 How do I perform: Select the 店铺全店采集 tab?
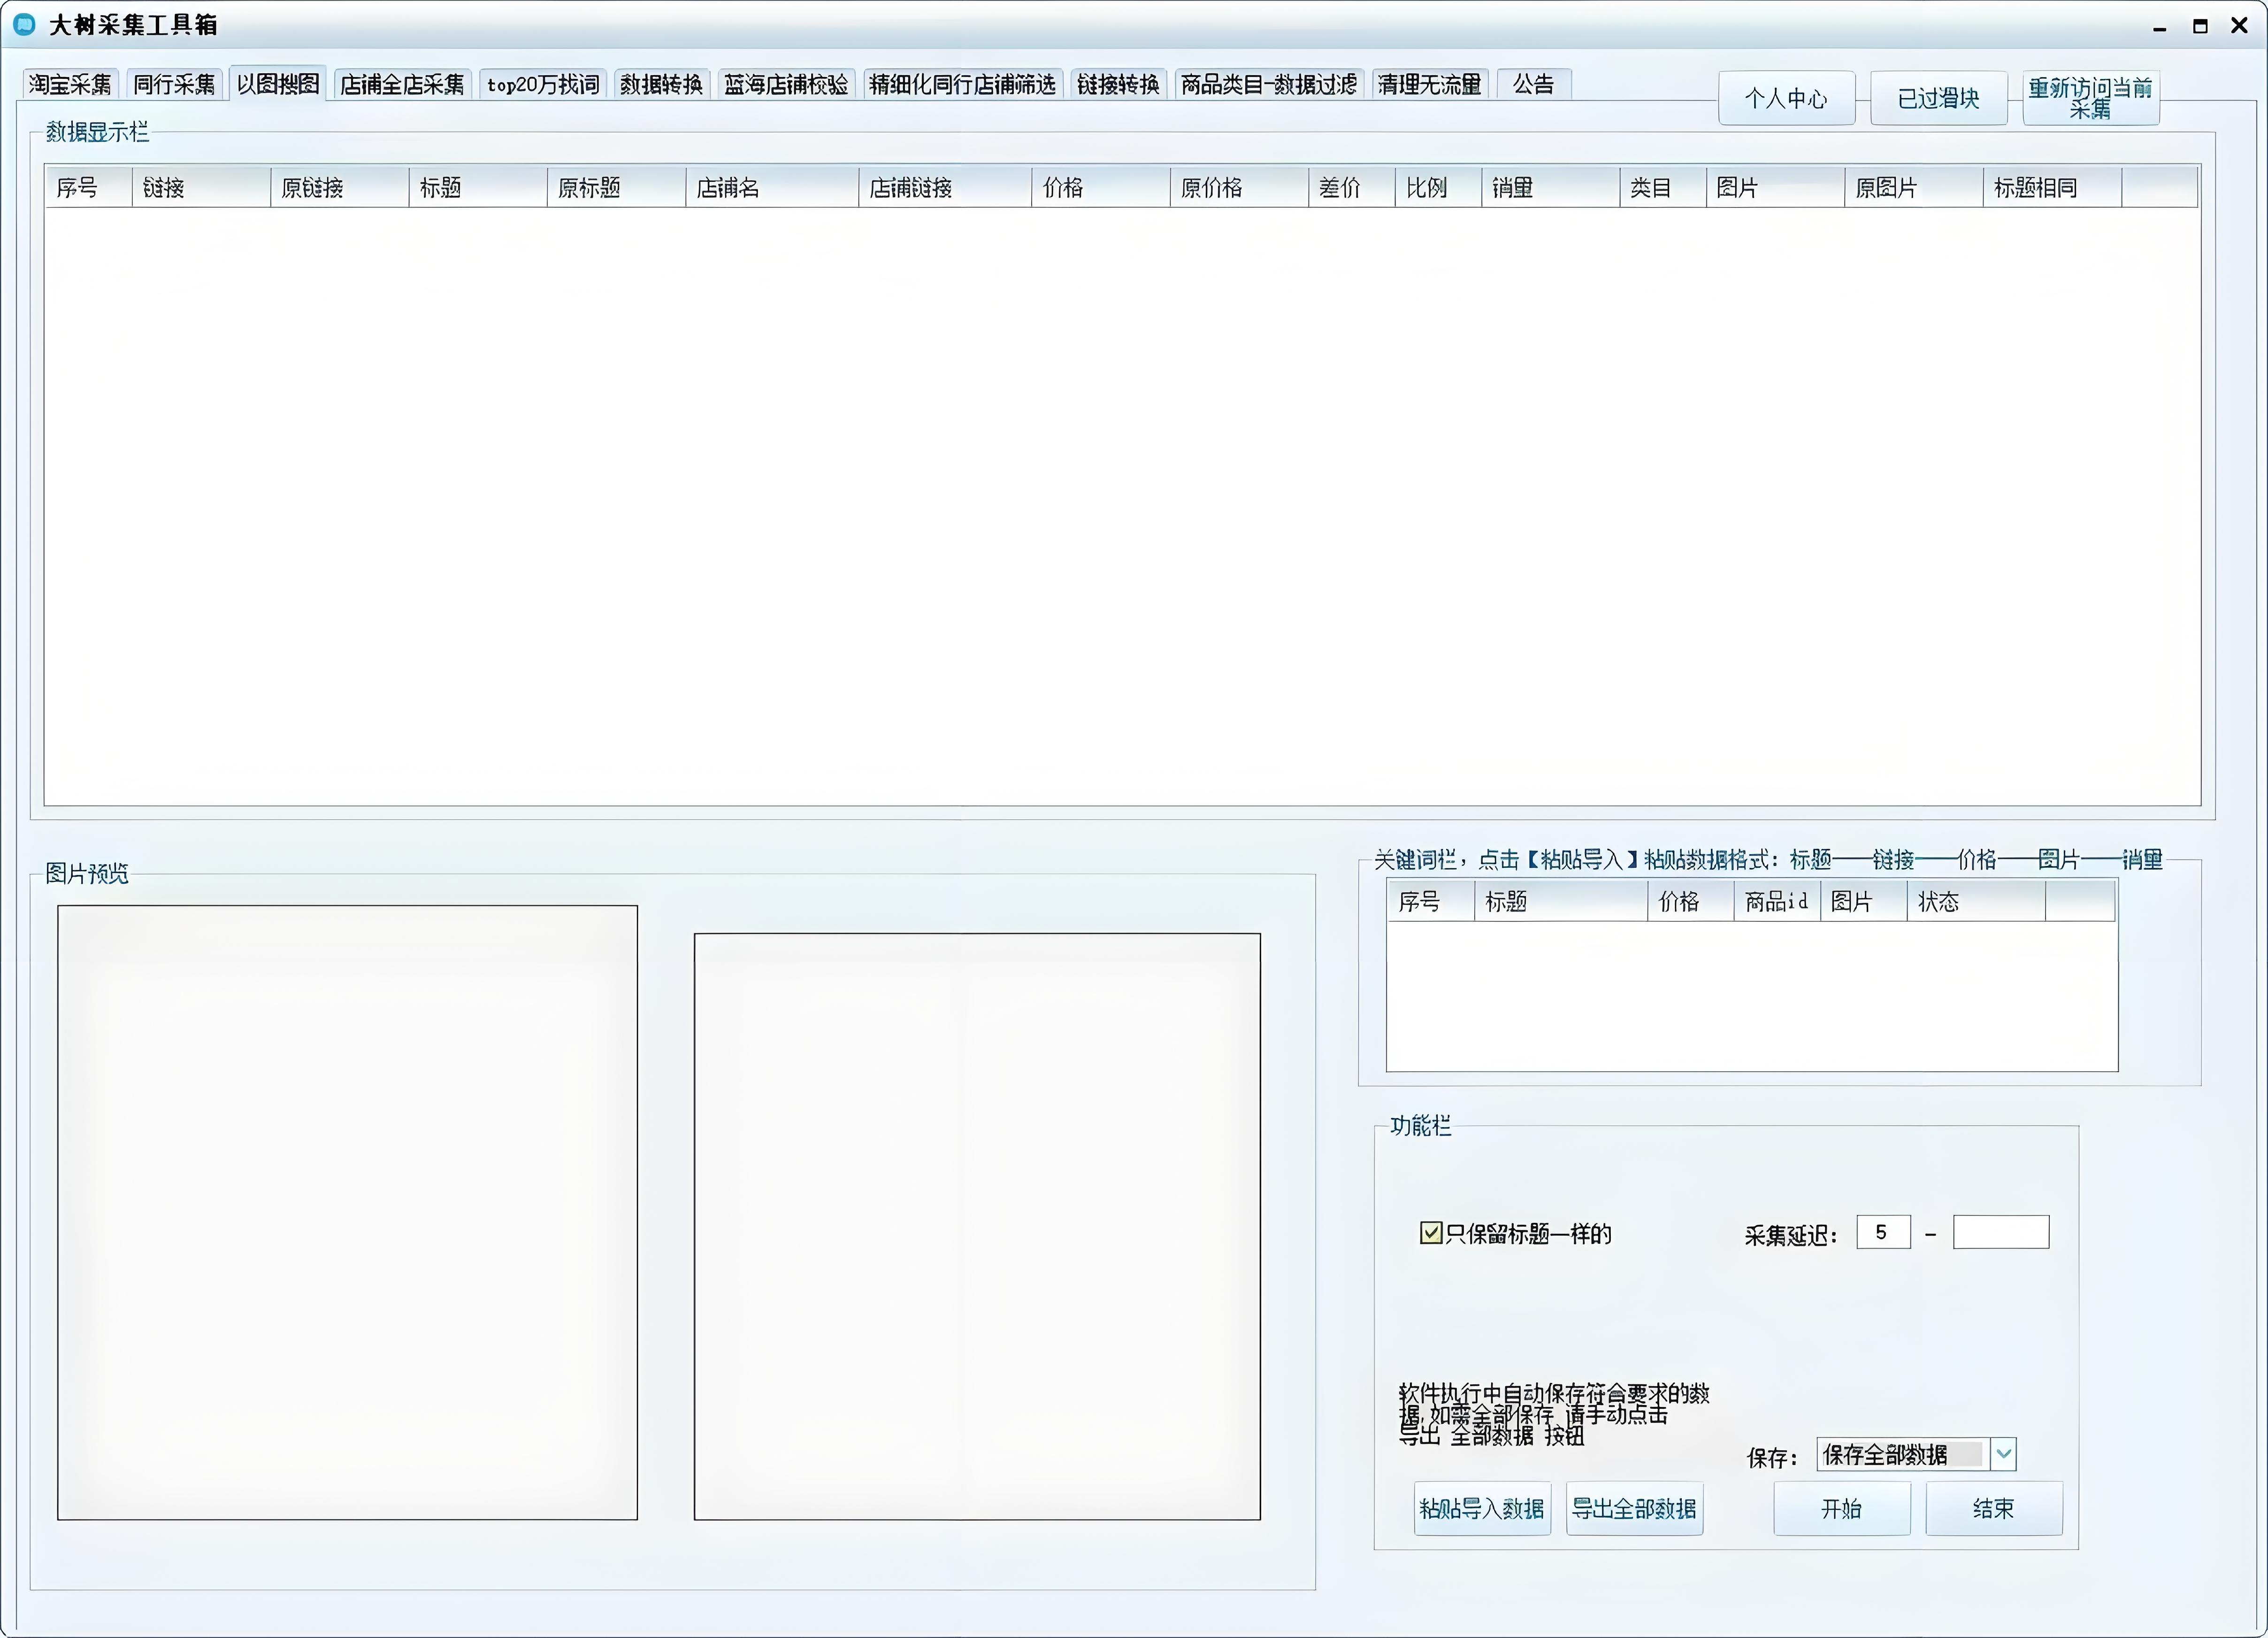coord(402,84)
